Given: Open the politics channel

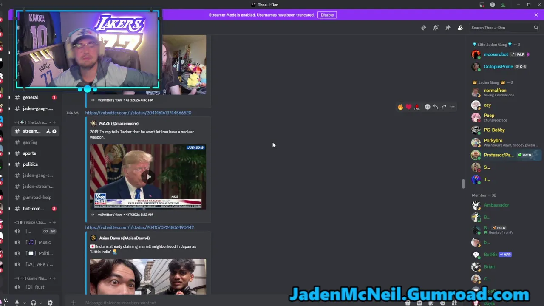Looking at the screenshot, I should [36, 164].
